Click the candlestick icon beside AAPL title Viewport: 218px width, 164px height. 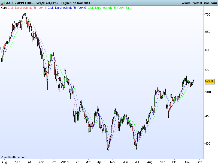(3, 3)
